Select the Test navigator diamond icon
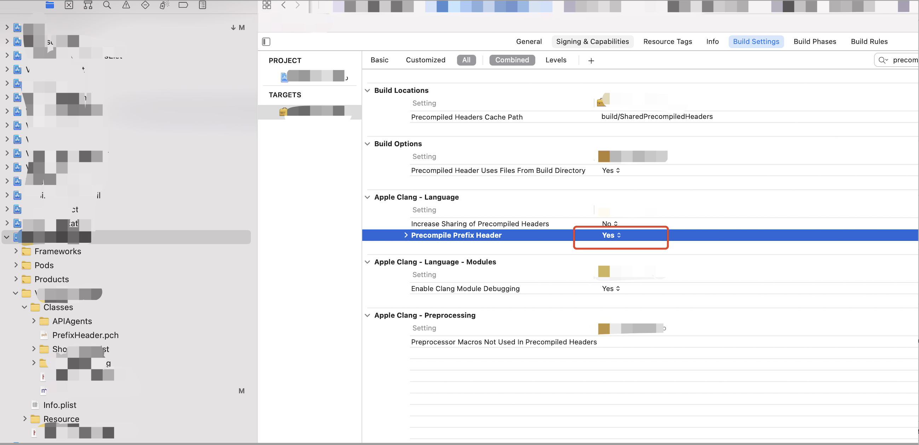The width and height of the screenshot is (919, 445). point(145,5)
